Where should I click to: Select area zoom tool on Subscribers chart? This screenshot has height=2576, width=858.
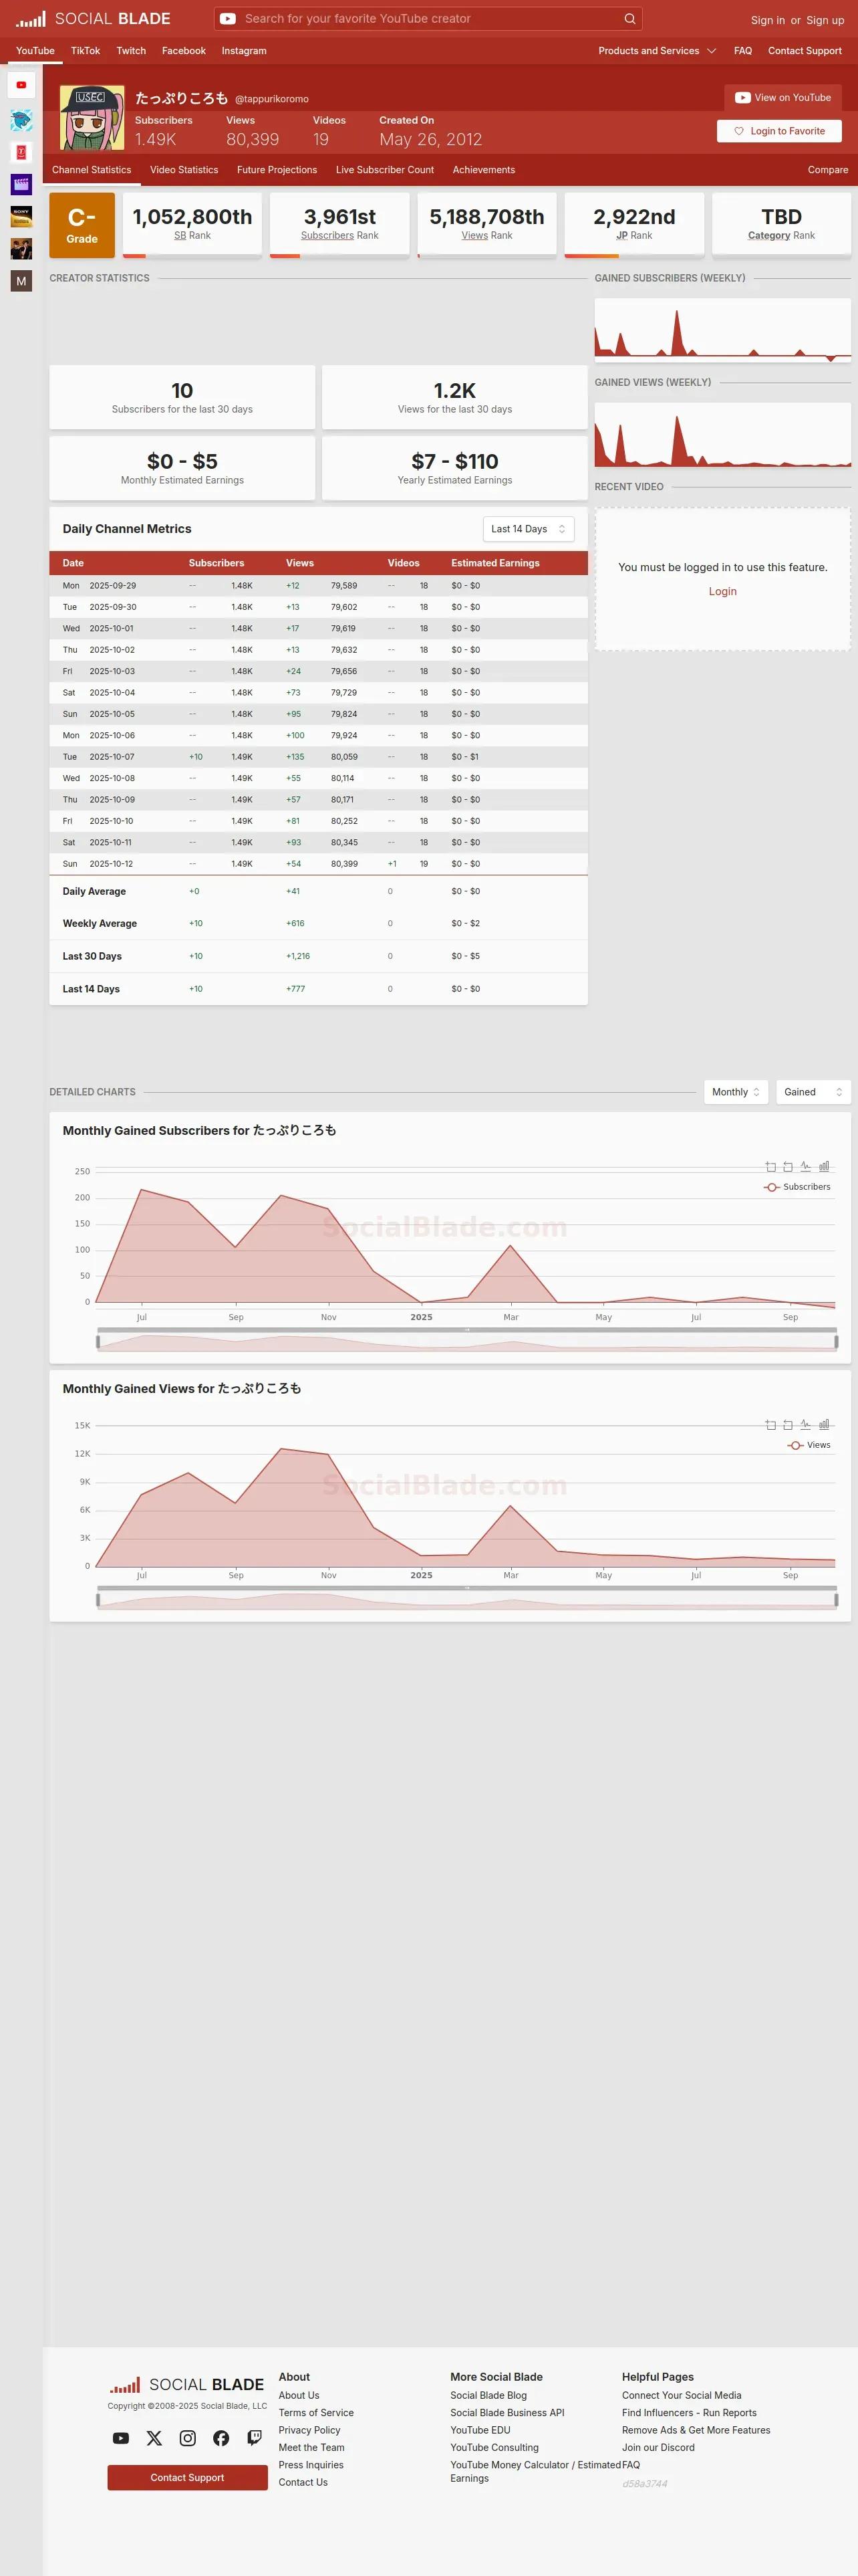(x=770, y=1166)
